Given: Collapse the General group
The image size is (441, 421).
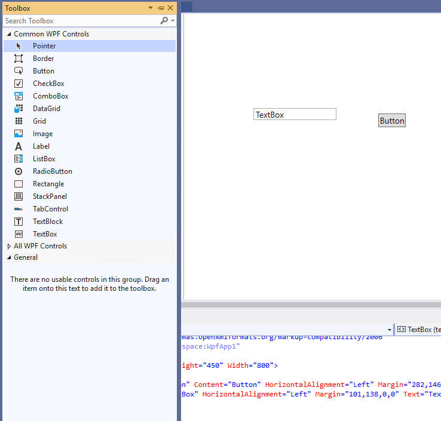Looking at the screenshot, I should tap(9, 257).
